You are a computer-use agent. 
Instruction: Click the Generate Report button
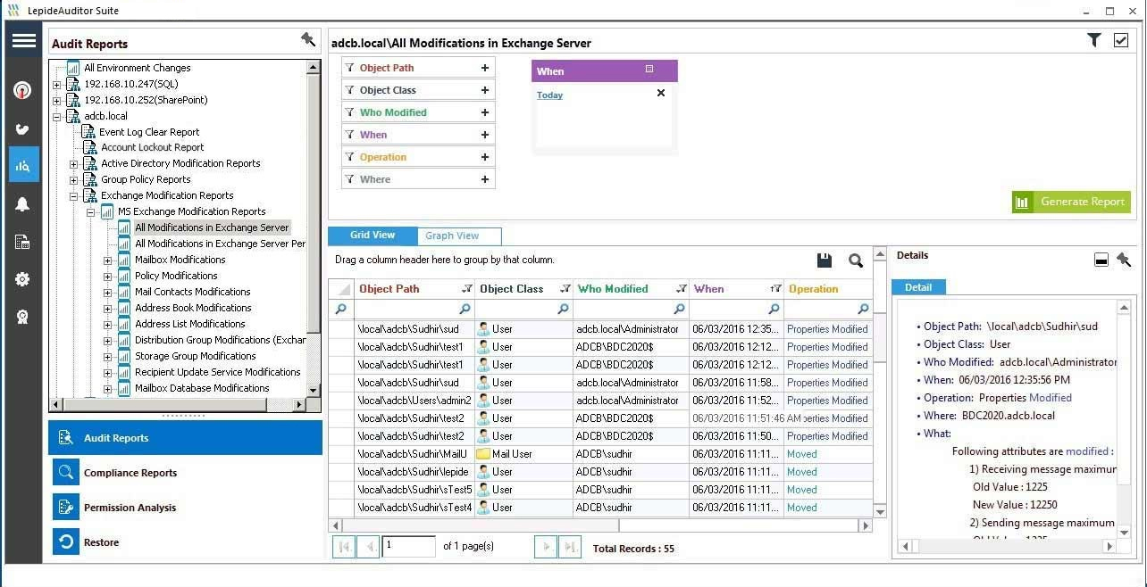tap(1071, 202)
